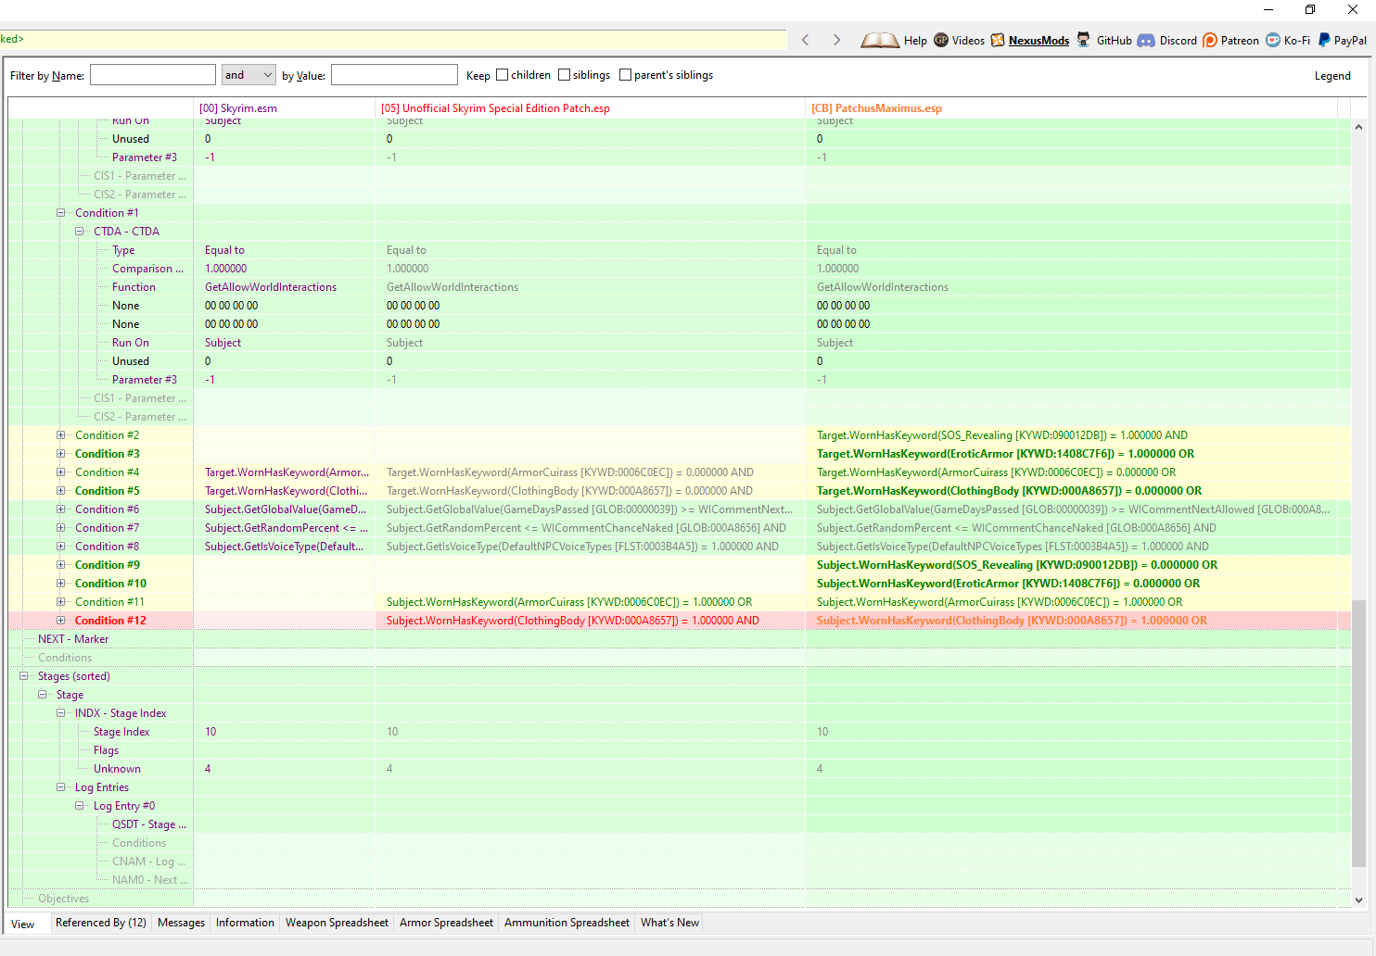Click the PayPal icon
Image resolution: width=1376 pixels, height=956 pixels.
[1324, 40]
